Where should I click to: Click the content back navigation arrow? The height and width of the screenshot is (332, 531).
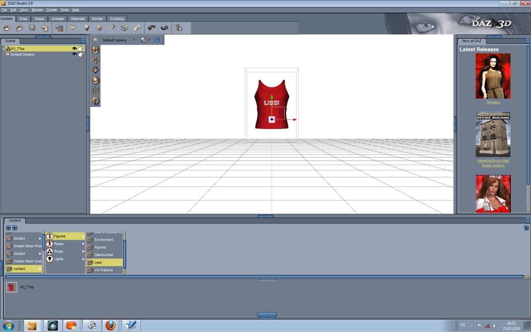(8, 228)
